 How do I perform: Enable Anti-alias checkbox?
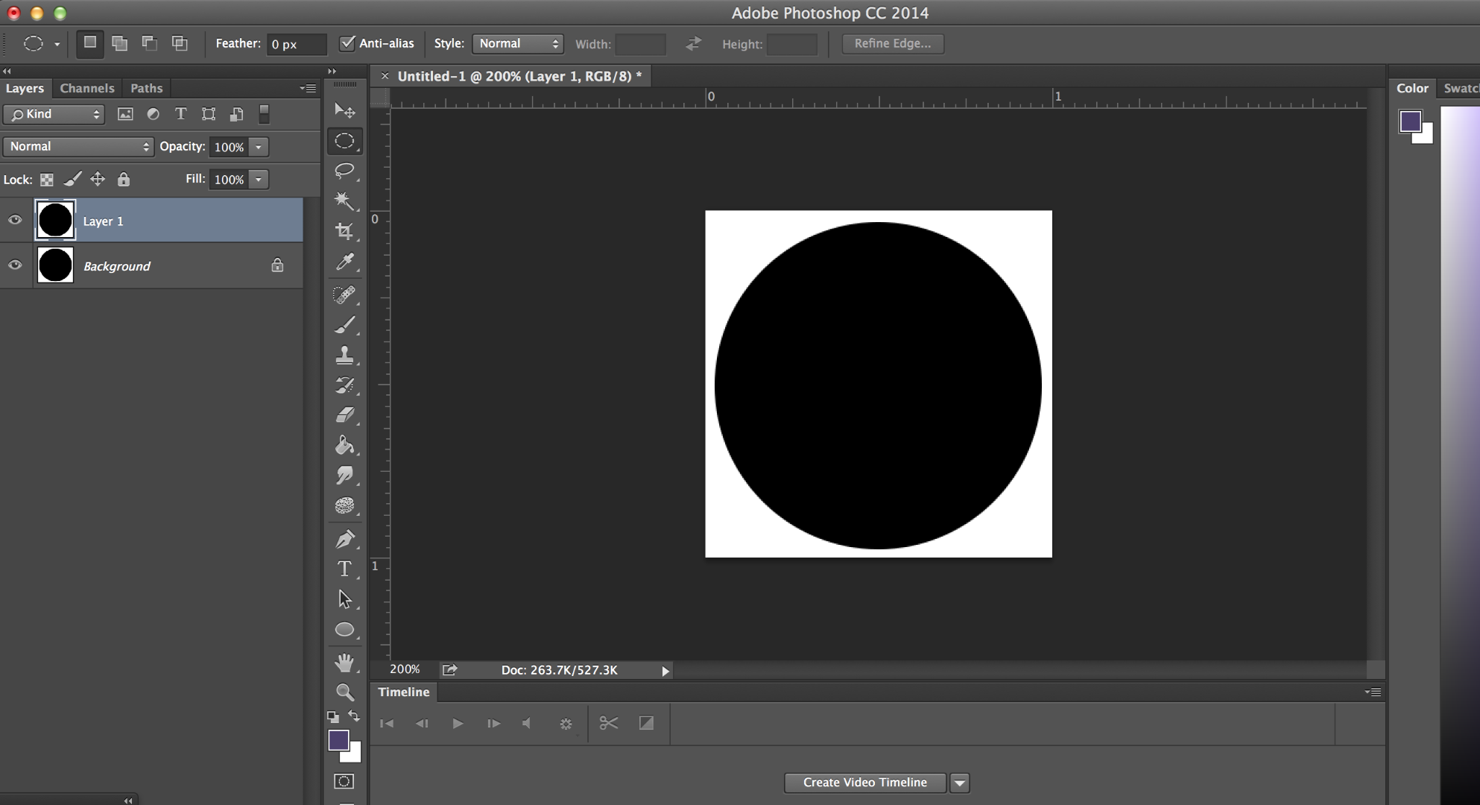tap(348, 44)
